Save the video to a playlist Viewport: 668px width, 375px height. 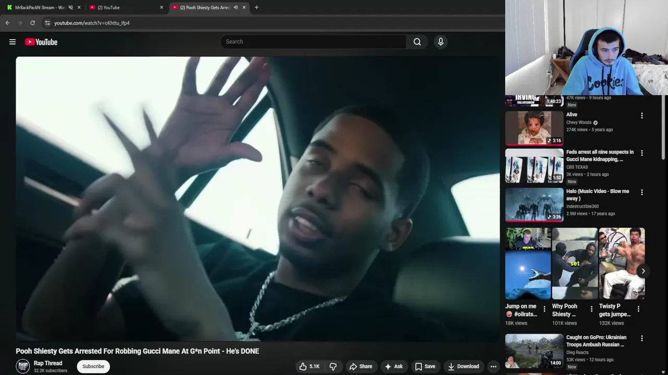tap(425, 366)
